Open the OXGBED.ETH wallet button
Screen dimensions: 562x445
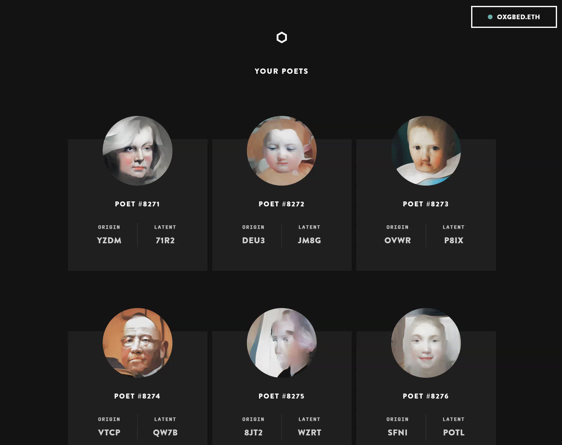(x=514, y=17)
